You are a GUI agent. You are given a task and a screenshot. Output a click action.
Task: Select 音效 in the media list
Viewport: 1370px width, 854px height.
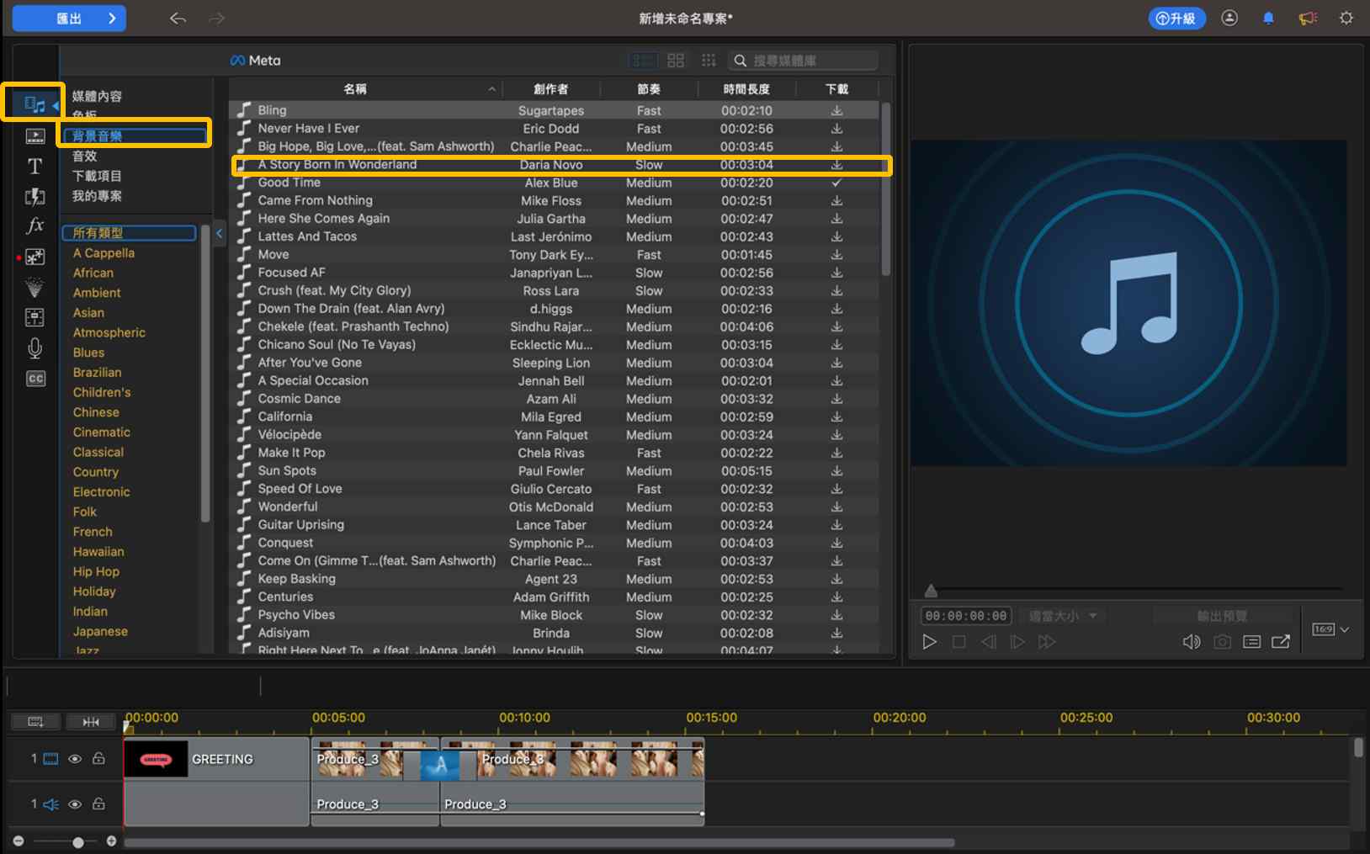coord(85,156)
